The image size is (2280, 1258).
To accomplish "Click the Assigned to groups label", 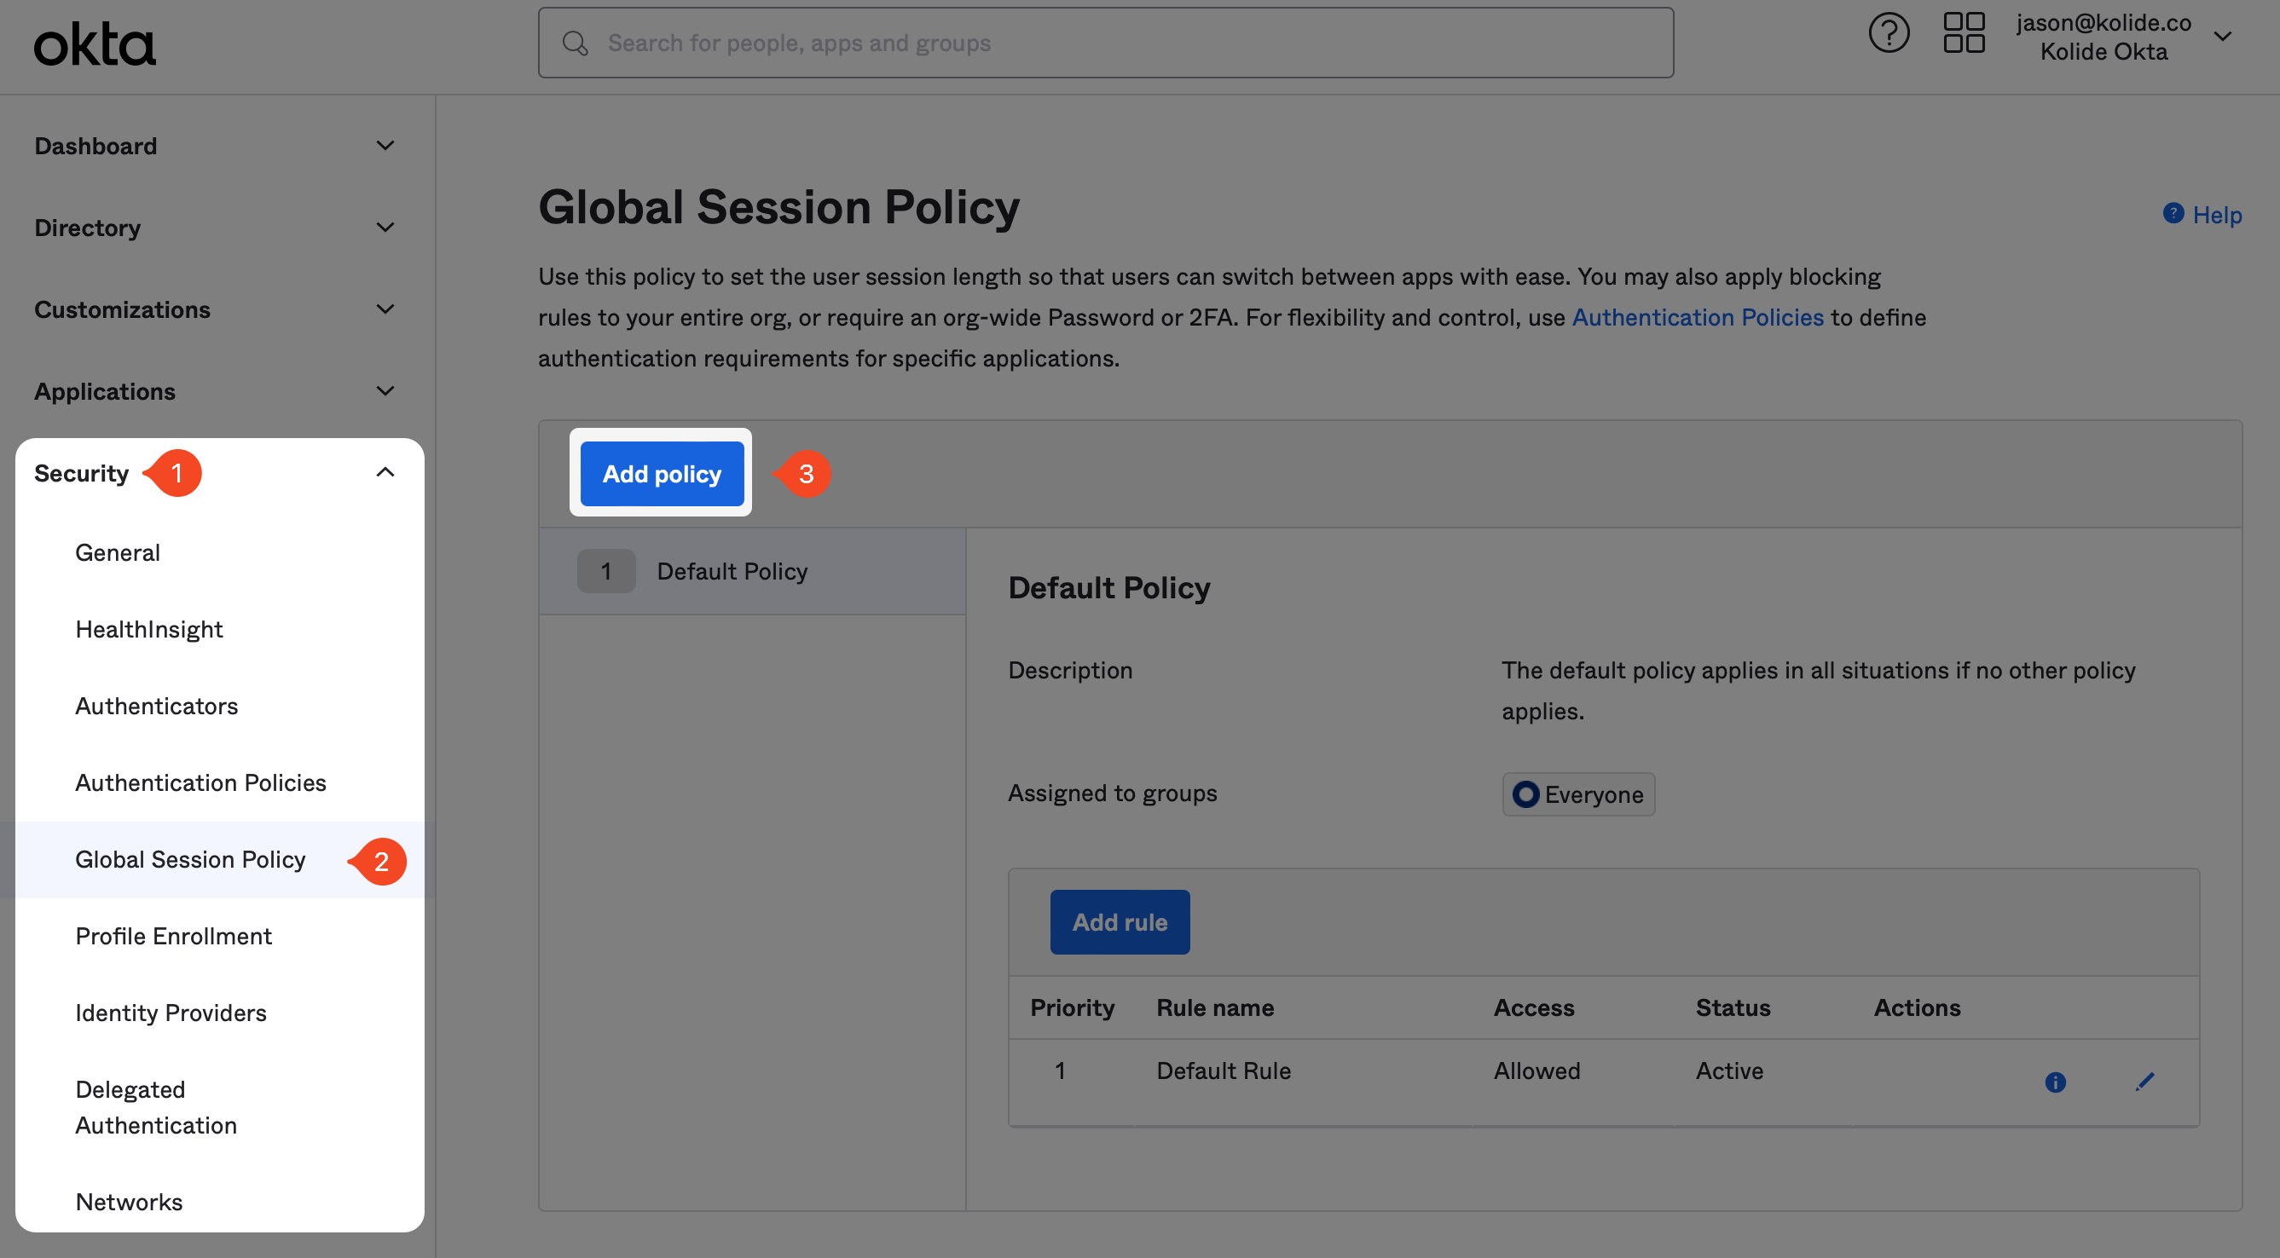I will [1113, 793].
